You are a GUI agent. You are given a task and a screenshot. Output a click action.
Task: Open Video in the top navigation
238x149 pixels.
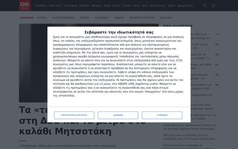coord(171,6)
